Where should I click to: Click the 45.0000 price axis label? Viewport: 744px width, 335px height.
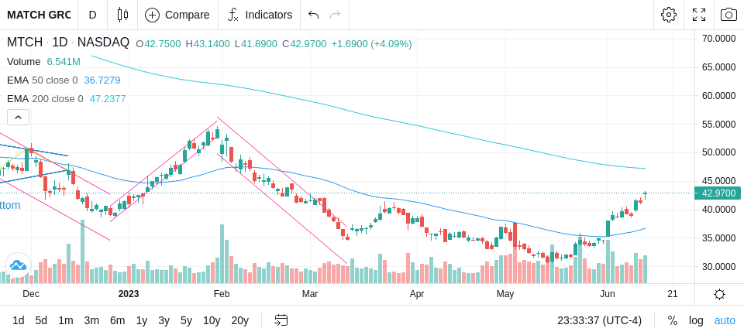(x=720, y=181)
